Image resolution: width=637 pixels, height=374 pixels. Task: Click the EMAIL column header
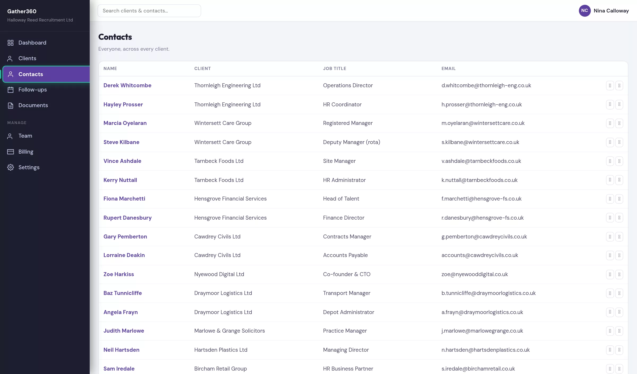pos(448,68)
